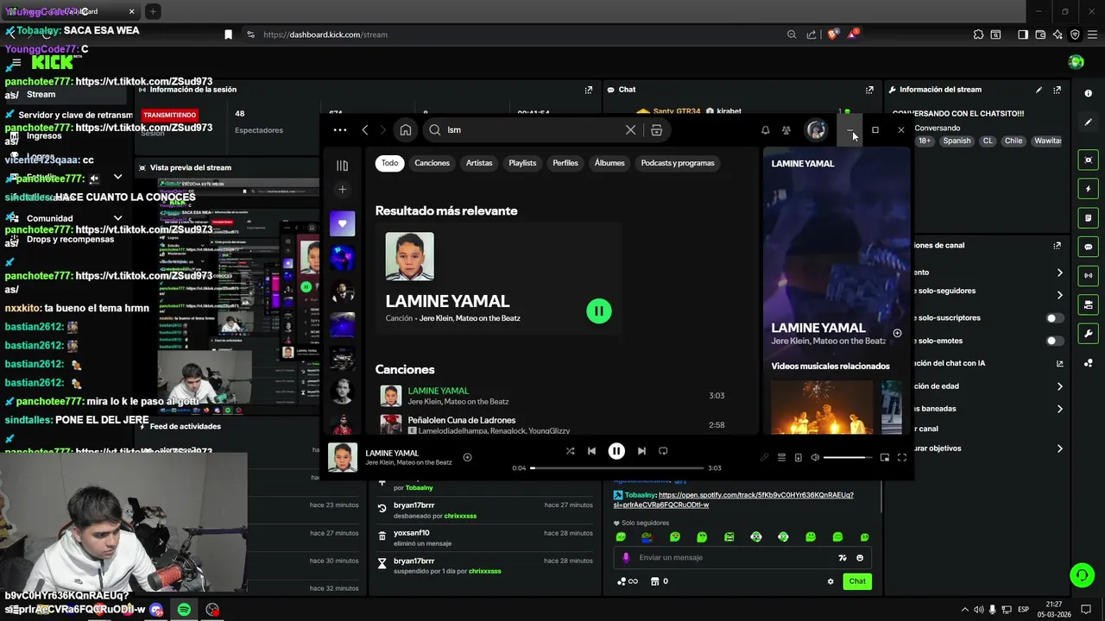This screenshot has width=1105, height=621.
Task: Clear the Spotify search field
Action: tap(630, 130)
